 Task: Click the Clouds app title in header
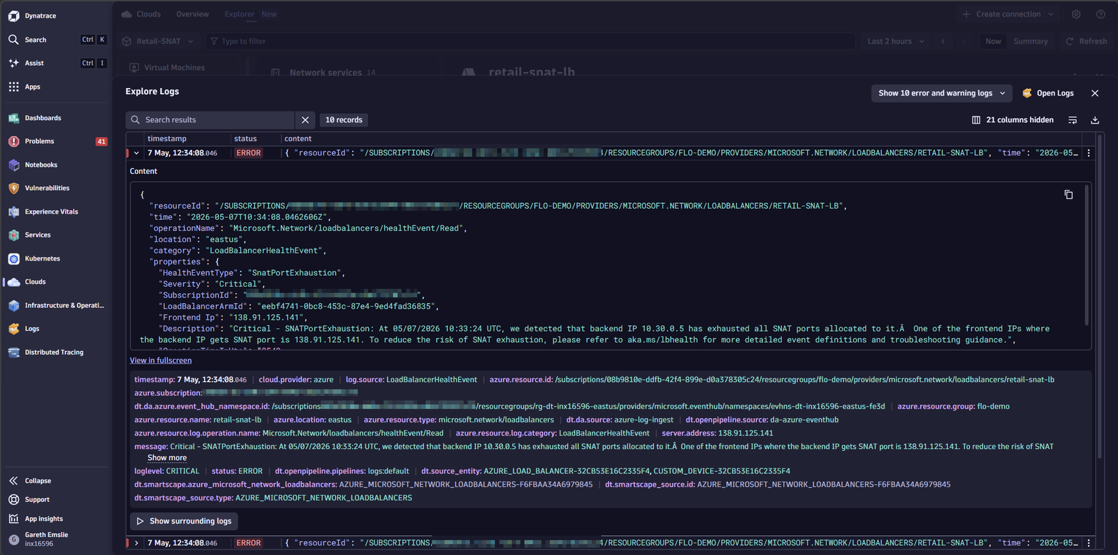[x=141, y=14]
